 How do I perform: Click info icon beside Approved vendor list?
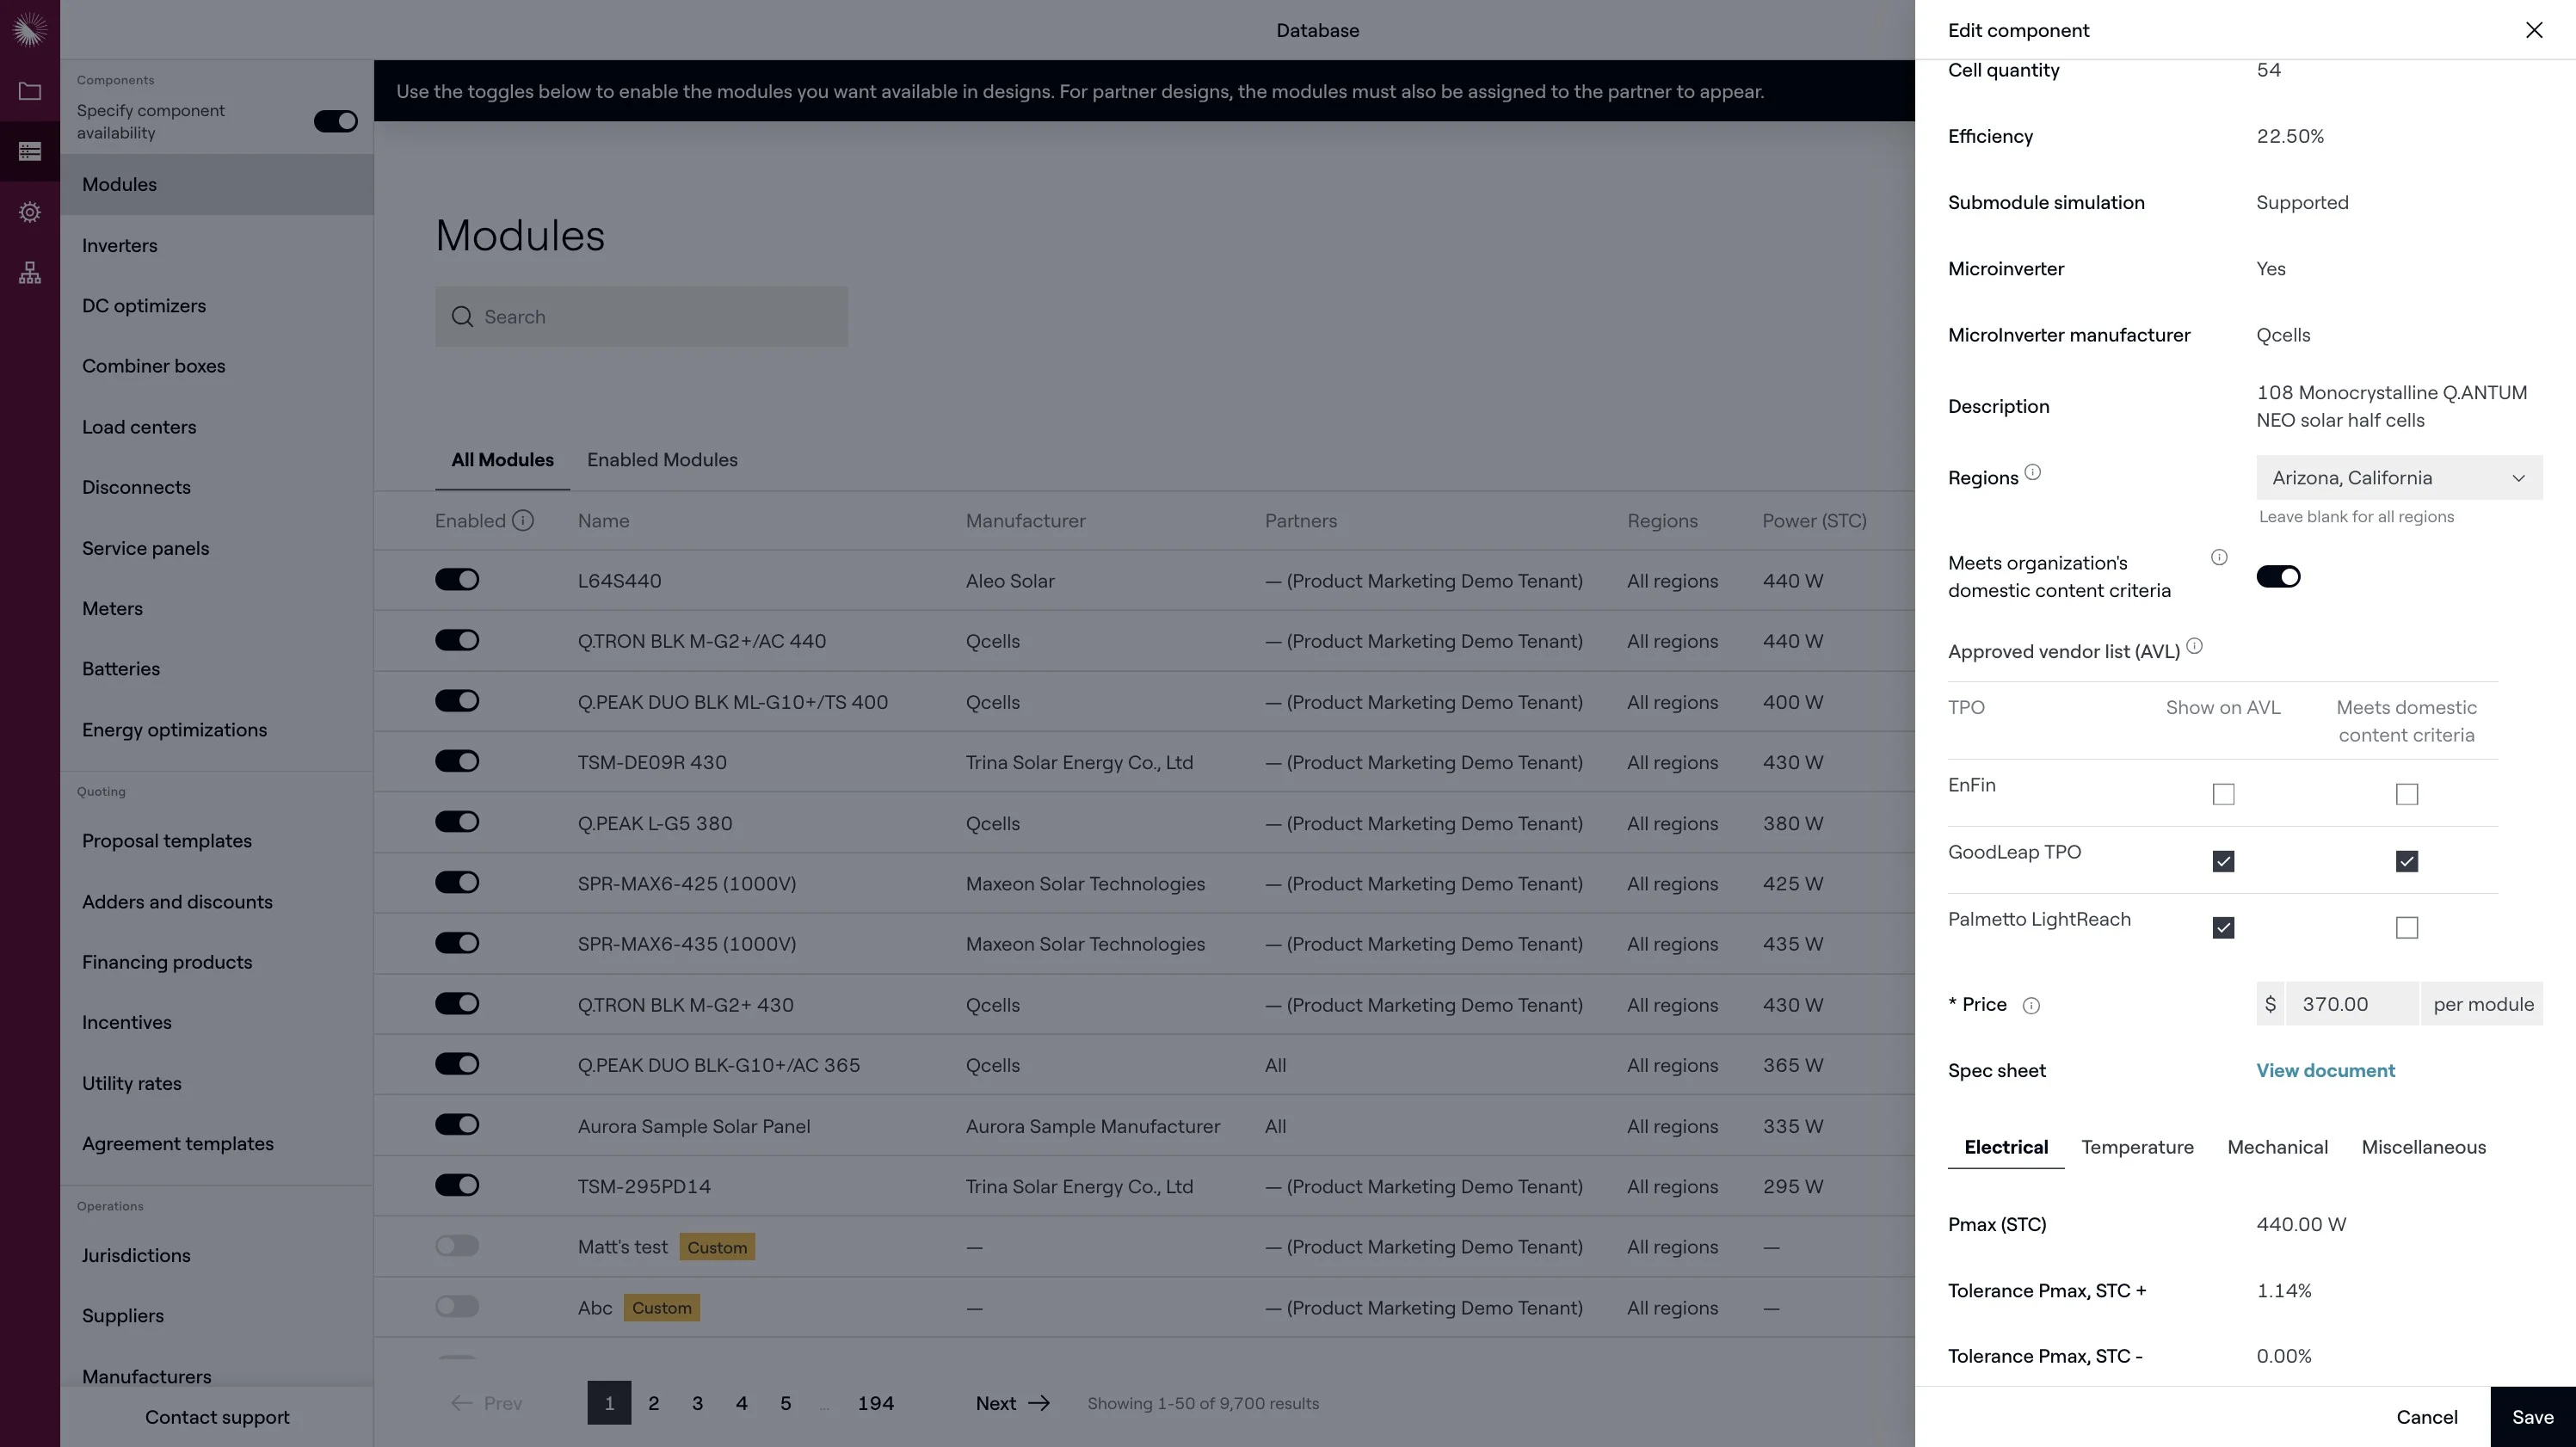2194,646
